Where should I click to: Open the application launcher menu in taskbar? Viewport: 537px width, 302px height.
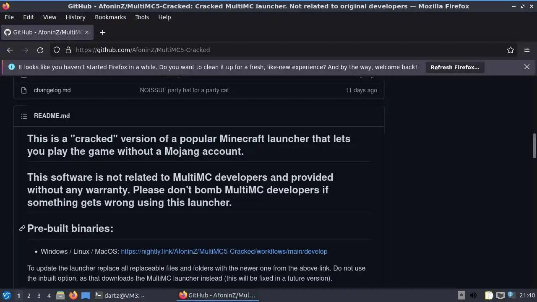[x=6, y=295]
